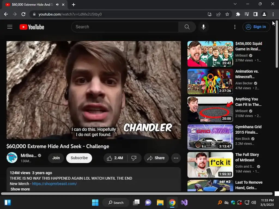Mute the tab via speaker icon
279x209 pixels.
pyautogui.click(x=57, y=5)
